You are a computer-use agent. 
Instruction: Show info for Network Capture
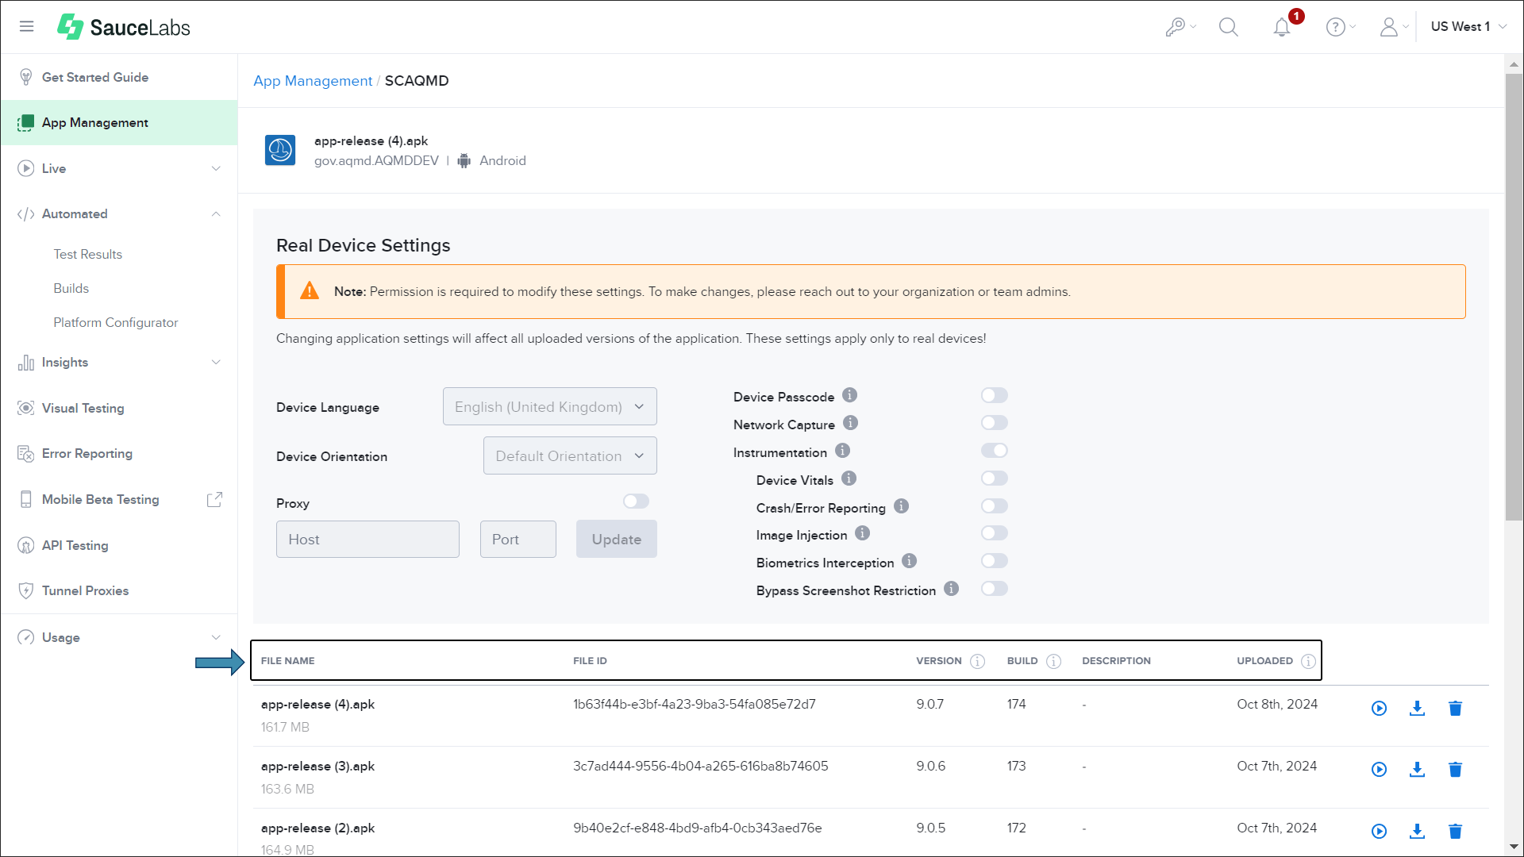(850, 423)
